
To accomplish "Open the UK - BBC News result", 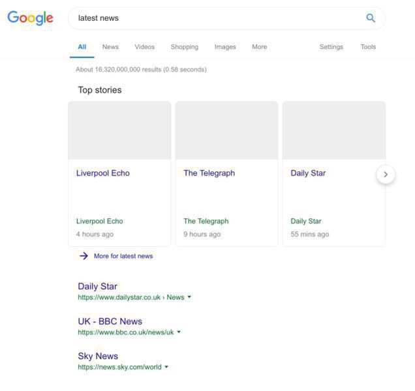I will pyautogui.click(x=110, y=321).
